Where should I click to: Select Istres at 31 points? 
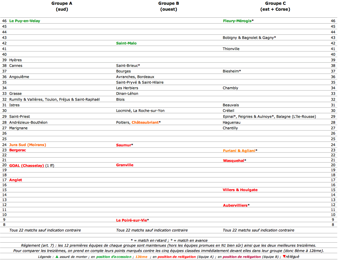coord(15,105)
